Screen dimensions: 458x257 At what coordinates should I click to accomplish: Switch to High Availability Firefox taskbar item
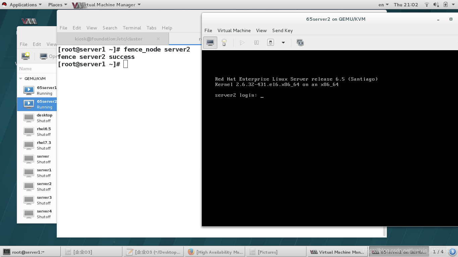[215, 252]
